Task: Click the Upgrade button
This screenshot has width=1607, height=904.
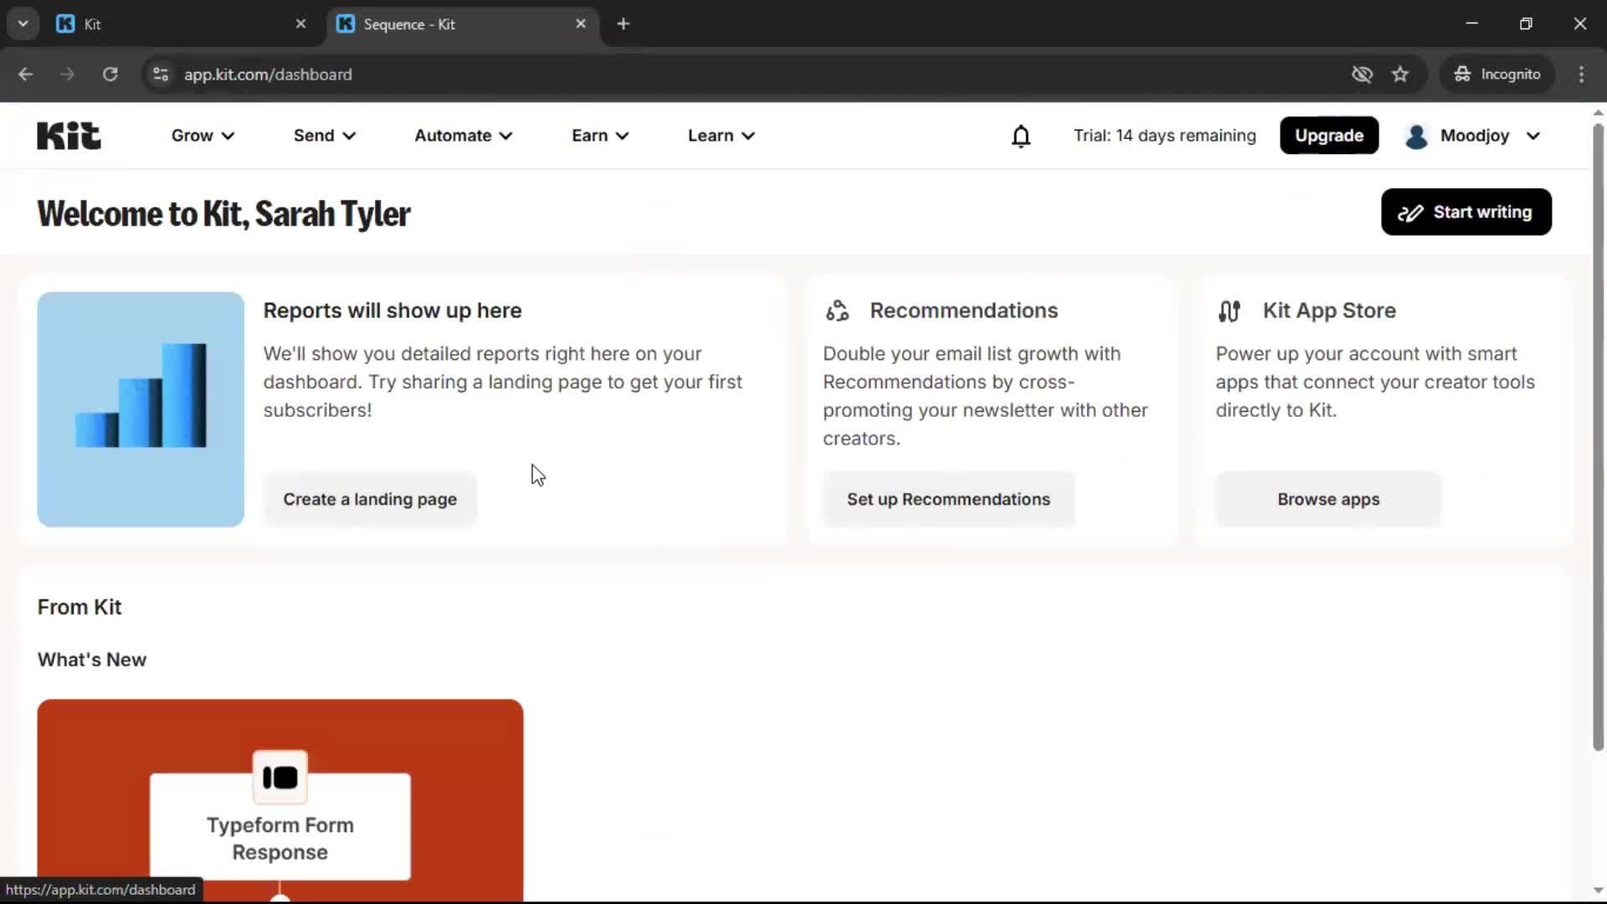Action: click(x=1329, y=135)
